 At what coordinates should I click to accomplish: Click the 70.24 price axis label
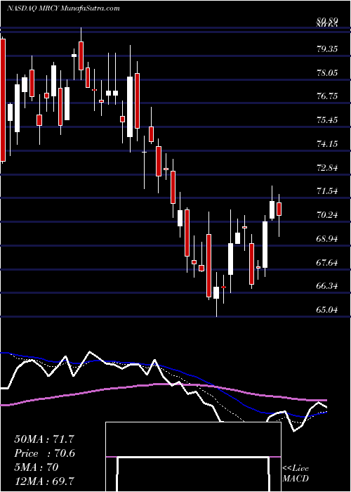(x=327, y=215)
